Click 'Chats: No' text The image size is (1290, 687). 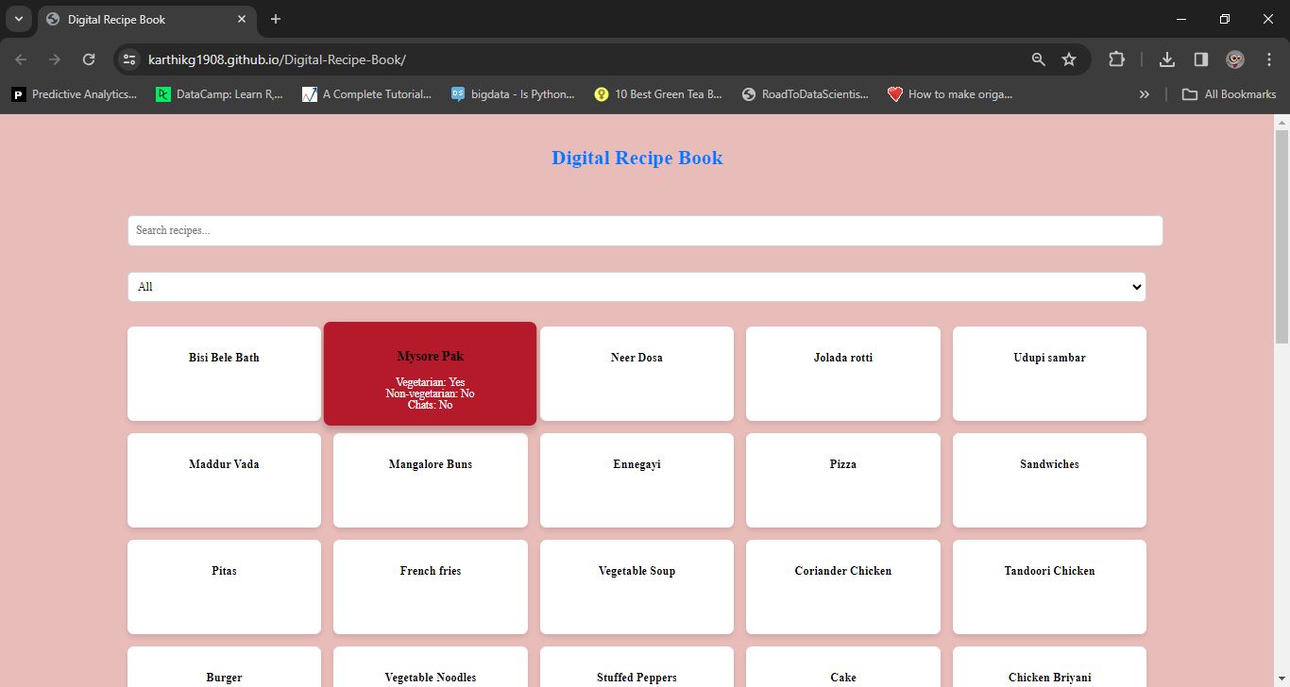pyautogui.click(x=430, y=405)
